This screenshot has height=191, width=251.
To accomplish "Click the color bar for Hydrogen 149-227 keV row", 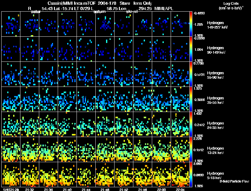I will click(191, 24).
